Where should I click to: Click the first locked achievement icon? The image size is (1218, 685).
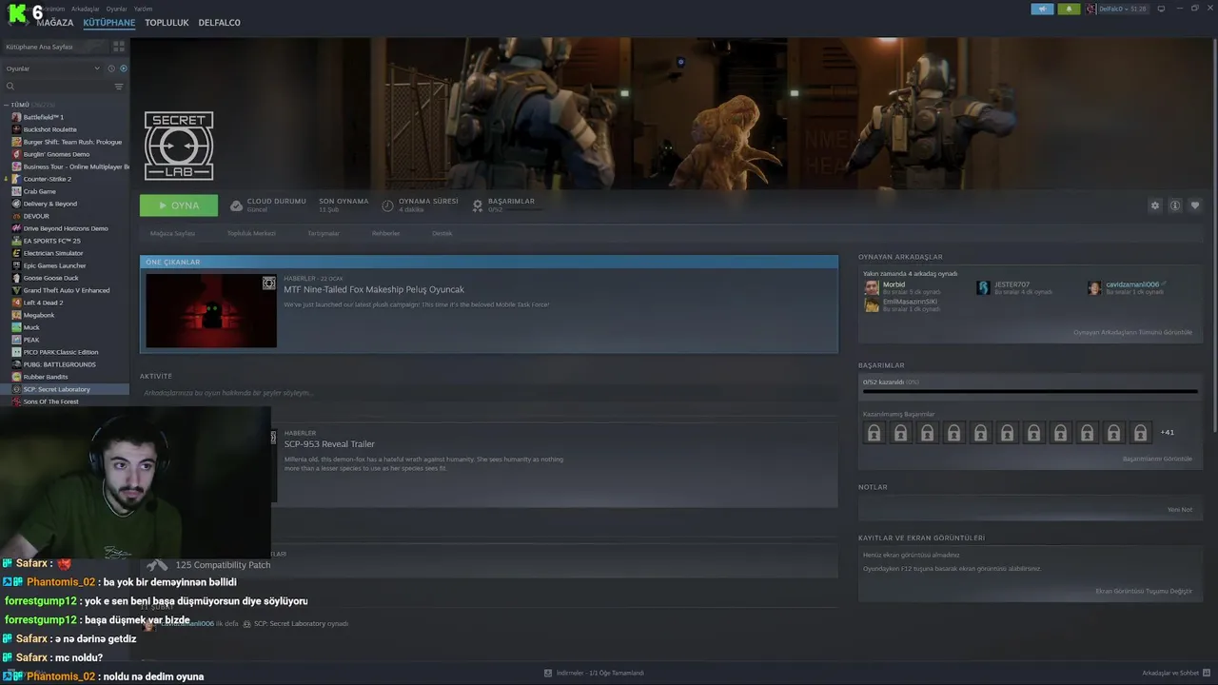point(874,433)
